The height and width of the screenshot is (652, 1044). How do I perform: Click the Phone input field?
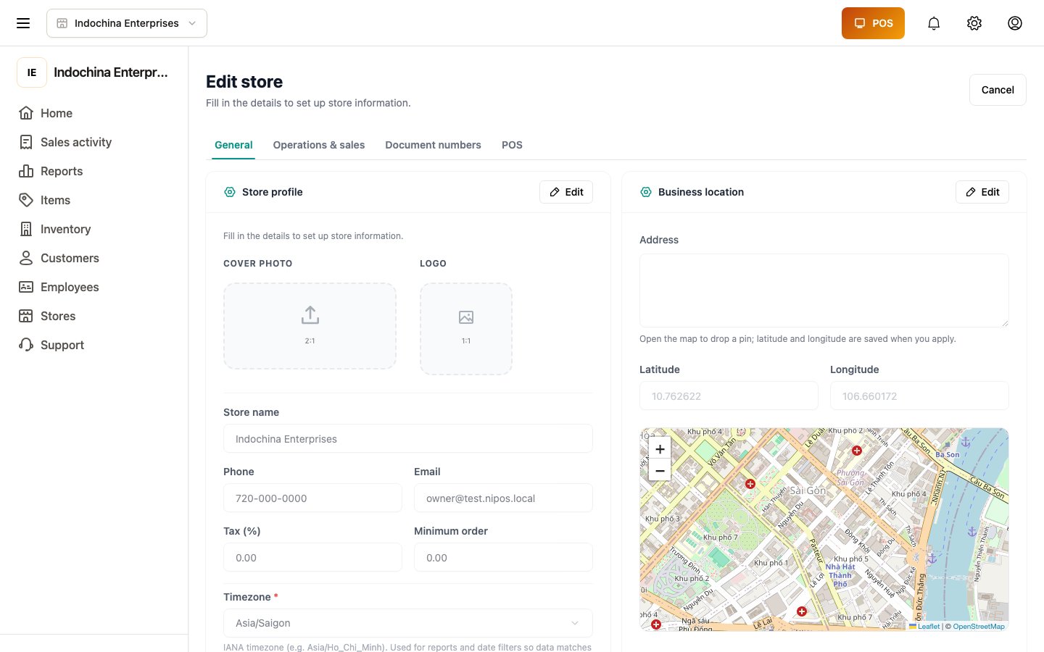[x=312, y=498]
